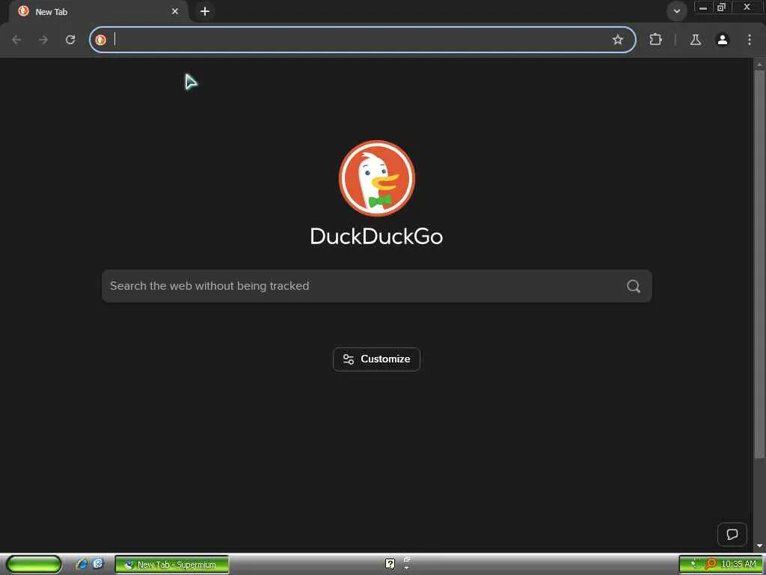The height and width of the screenshot is (575, 766).
Task: Bookmark this tab with the star icon
Action: pyautogui.click(x=617, y=40)
